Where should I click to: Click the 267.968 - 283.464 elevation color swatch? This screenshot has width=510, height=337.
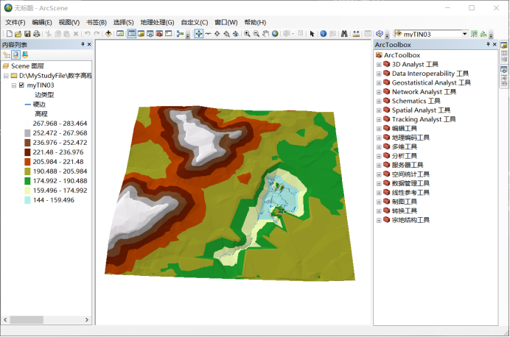coord(27,124)
